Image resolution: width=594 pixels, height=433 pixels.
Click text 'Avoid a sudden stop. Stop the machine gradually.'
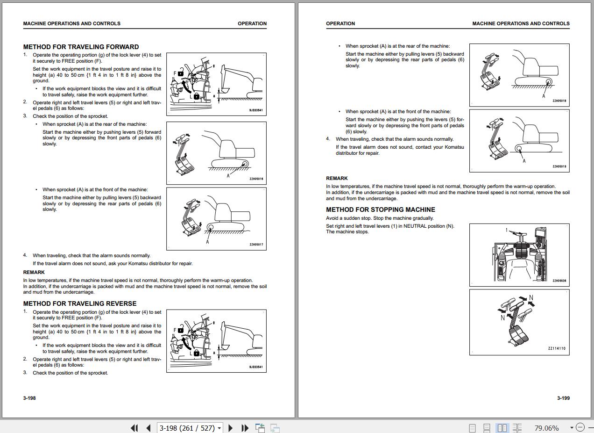(380, 218)
